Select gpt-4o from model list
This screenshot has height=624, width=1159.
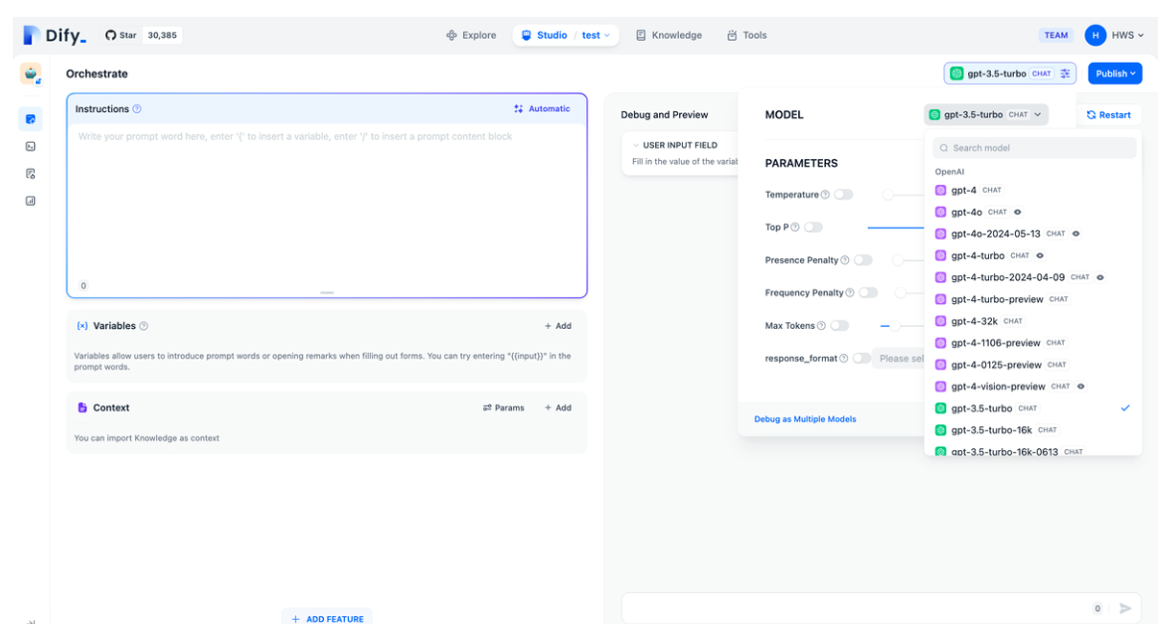pyautogui.click(x=1033, y=212)
